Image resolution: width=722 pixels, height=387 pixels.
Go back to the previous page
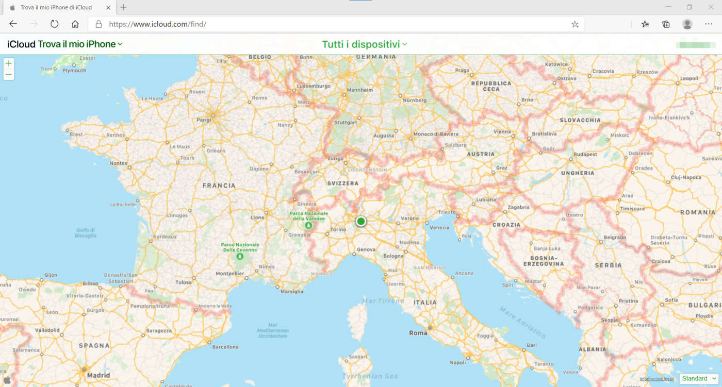[13, 24]
